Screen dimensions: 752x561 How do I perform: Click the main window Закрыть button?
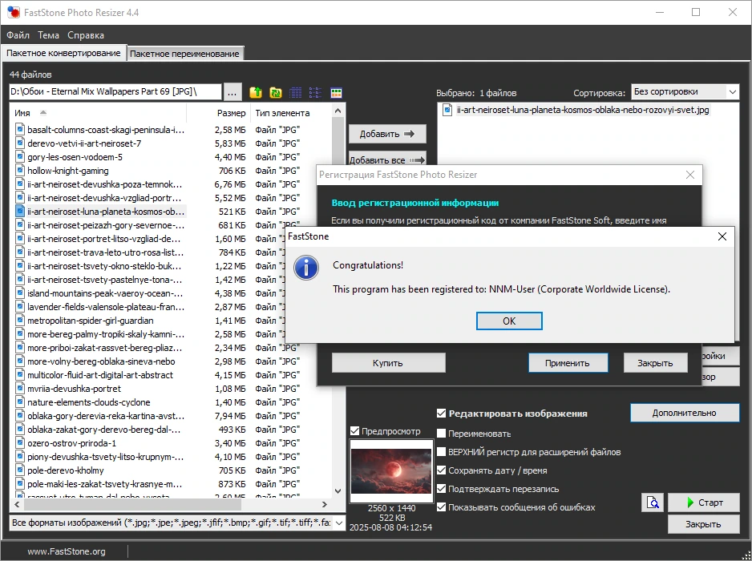704,524
